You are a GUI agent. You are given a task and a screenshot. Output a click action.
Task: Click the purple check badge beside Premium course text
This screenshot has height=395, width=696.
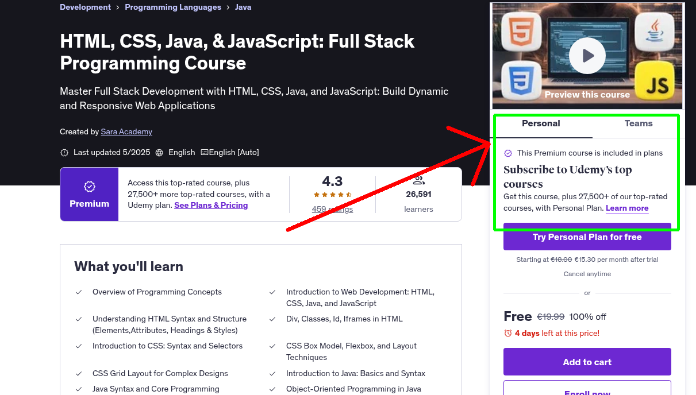508,153
